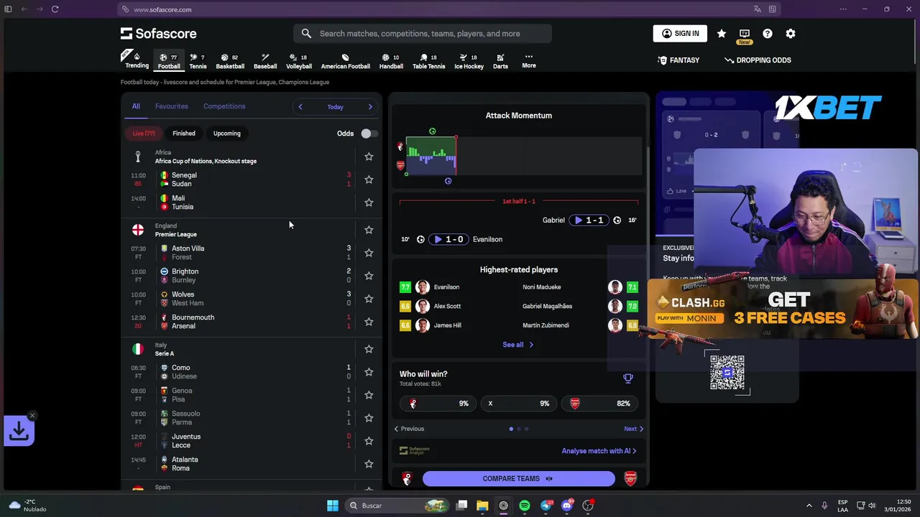Filter by Live (77) matches

[144, 134]
